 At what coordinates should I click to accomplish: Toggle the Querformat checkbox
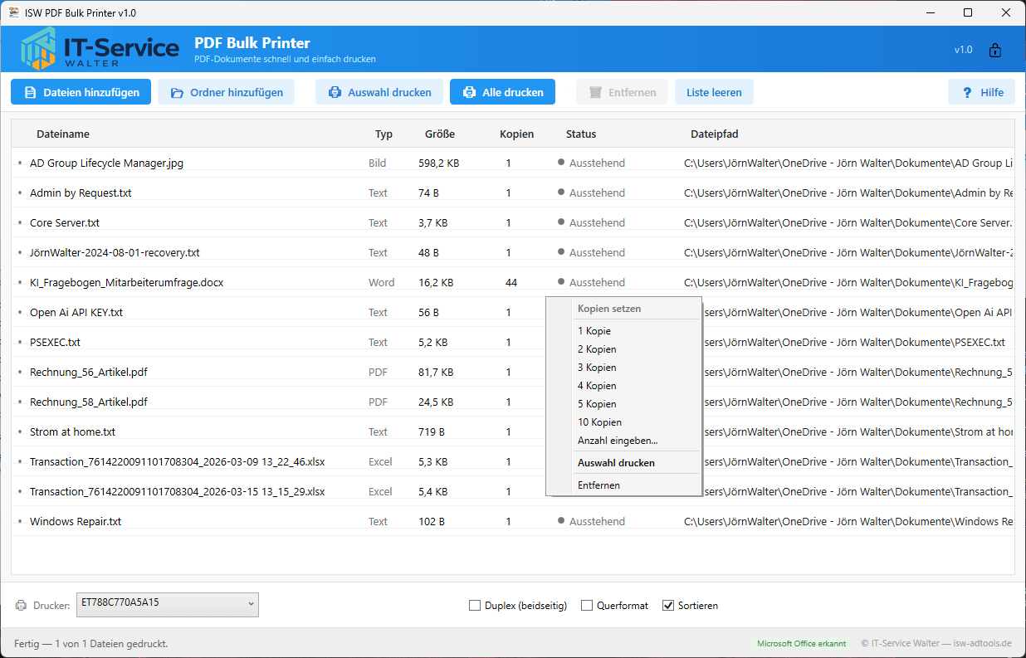[587, 606]
